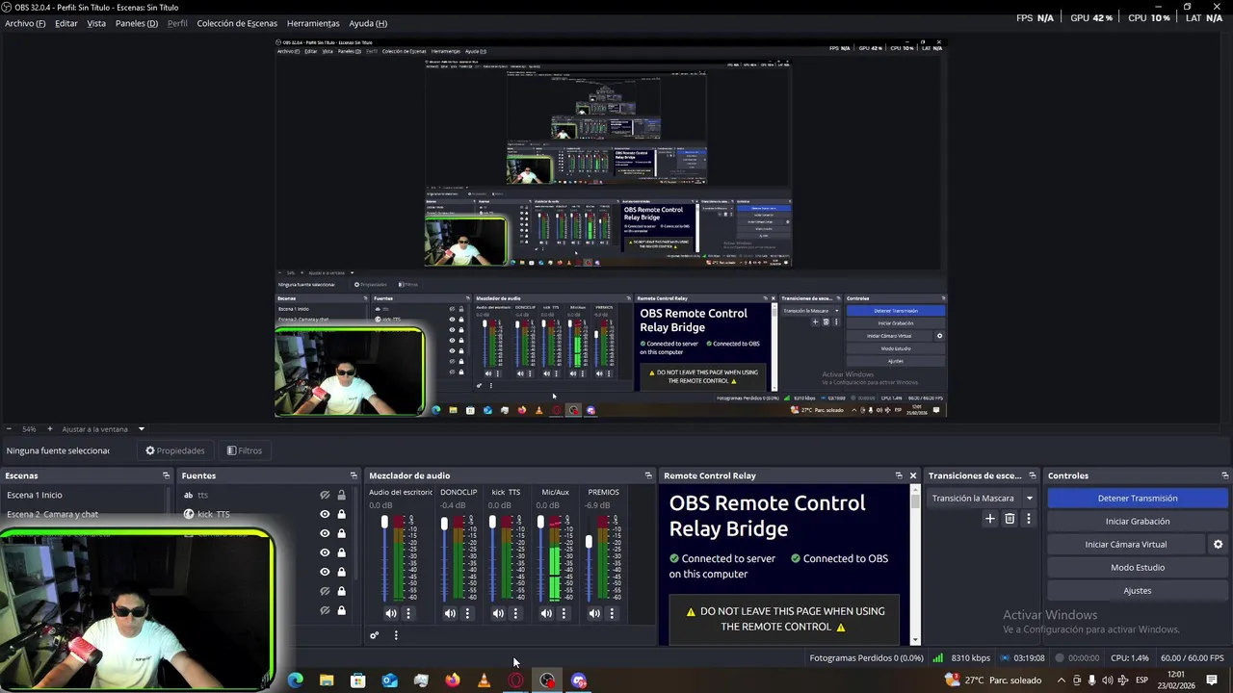Screen dimensions: 1233x693
Task: Open the kick TTS mixer channel options
Action: [515, 613]
